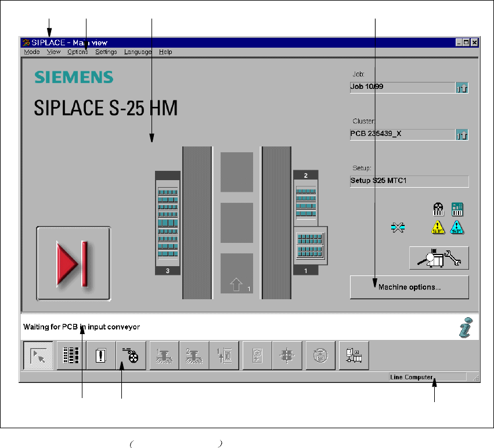The height and width of the screenshot is (448, 494).
Task: Click the Setup S25 MTC1 field
Action: tap(409, 181)
